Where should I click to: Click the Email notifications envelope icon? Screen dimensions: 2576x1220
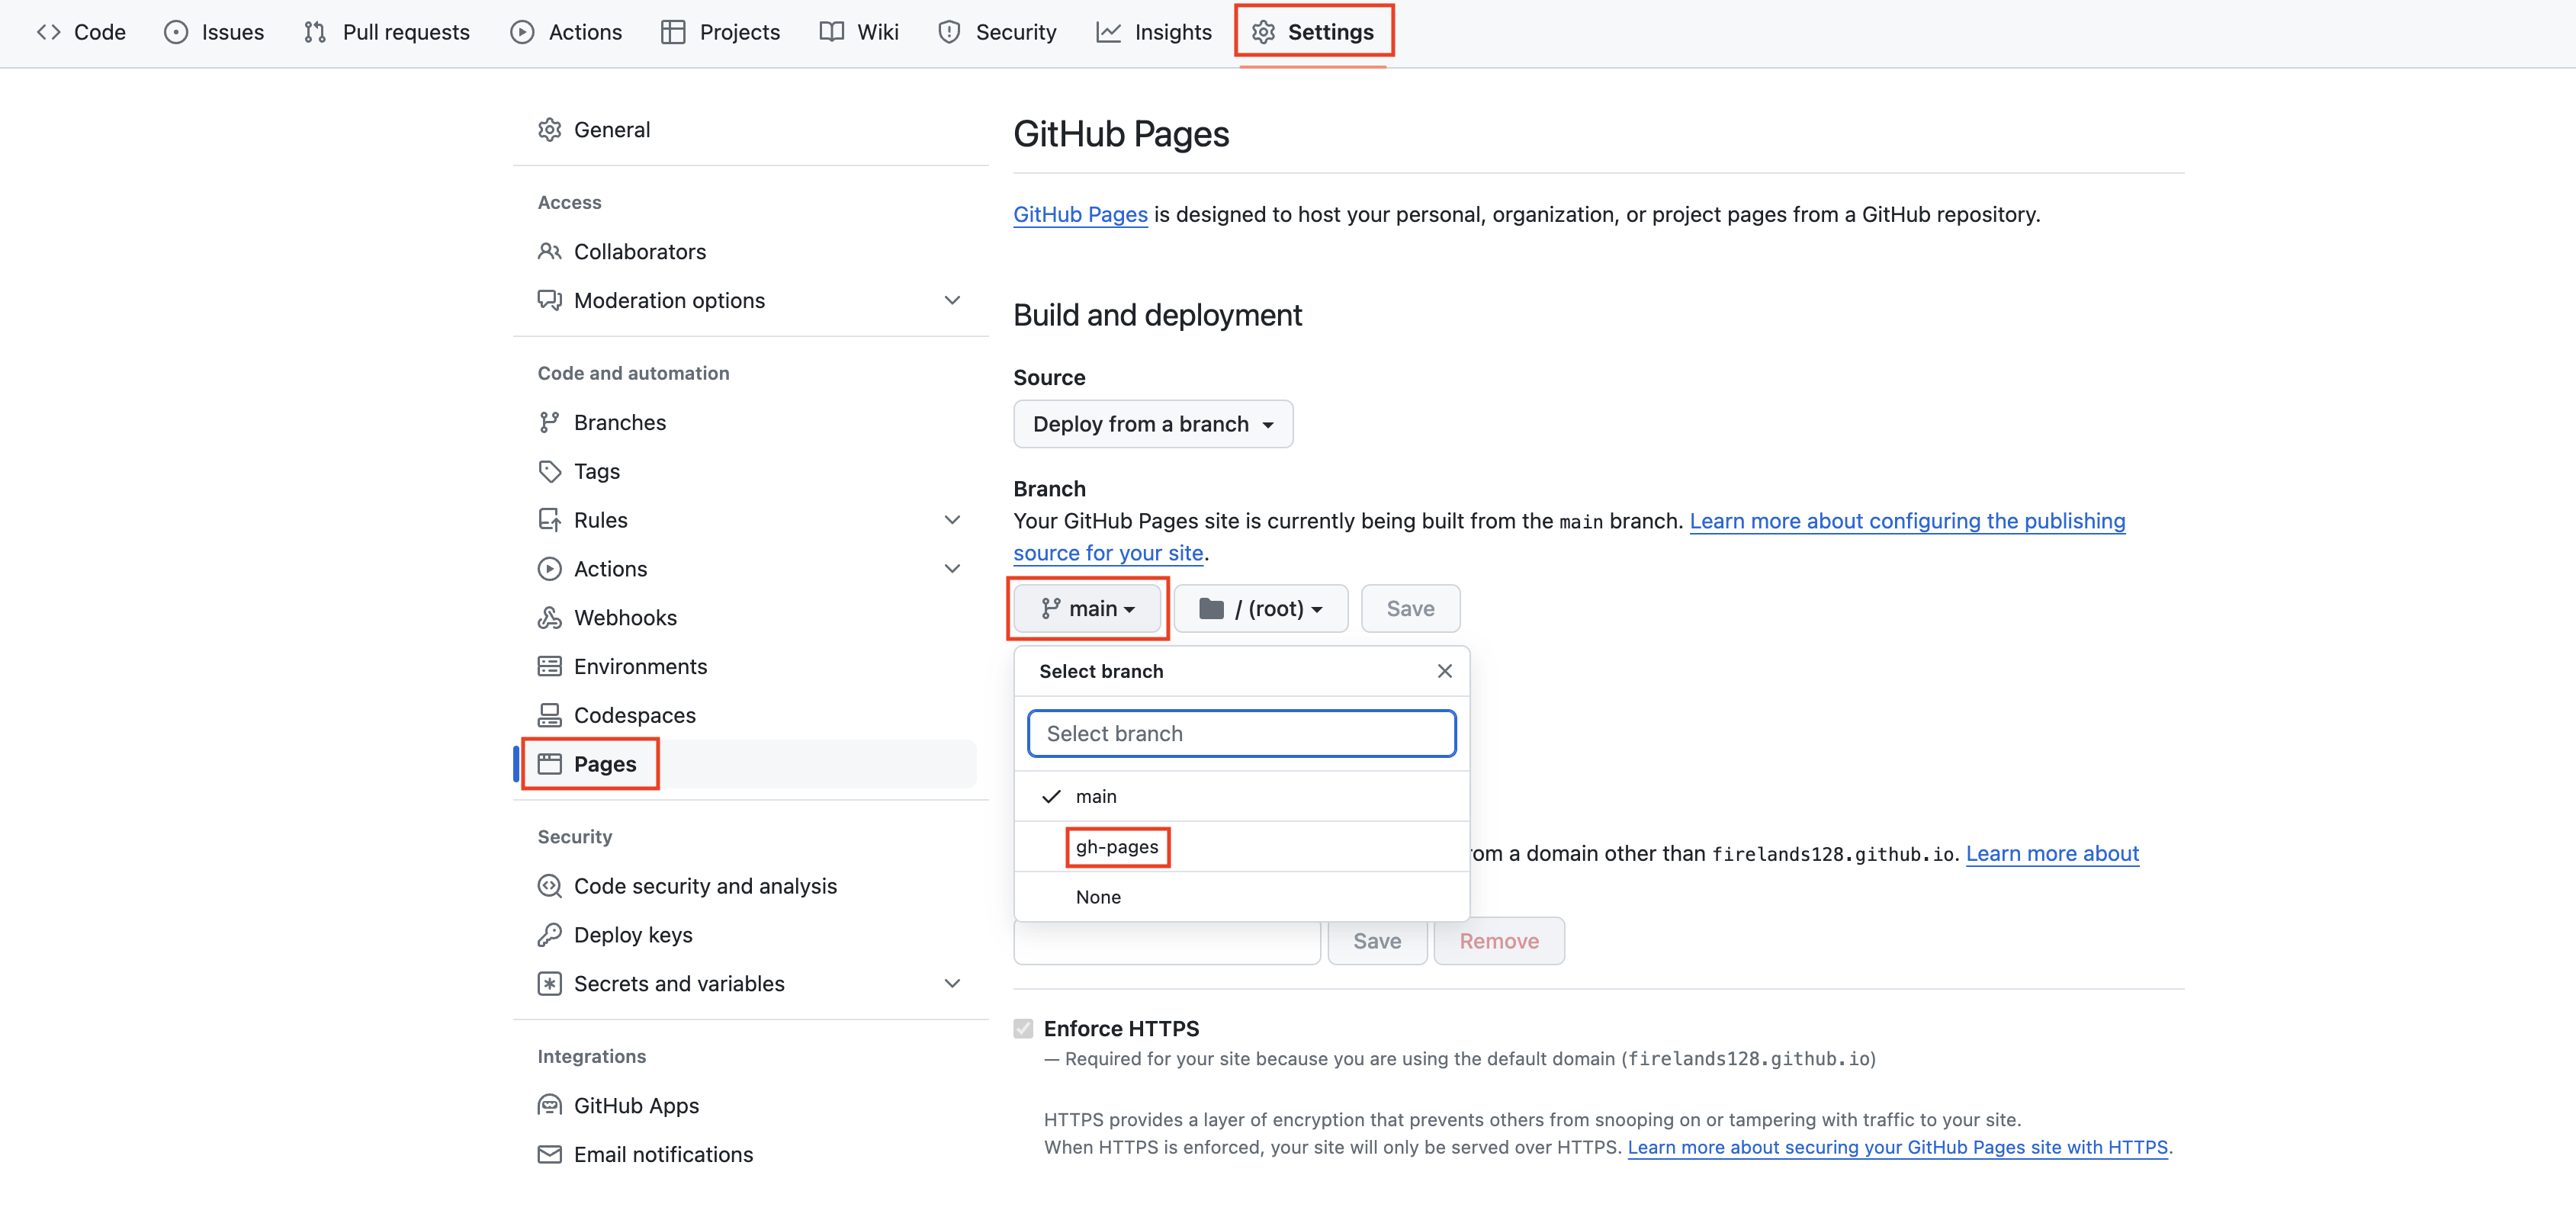(x=549, y=1156)
